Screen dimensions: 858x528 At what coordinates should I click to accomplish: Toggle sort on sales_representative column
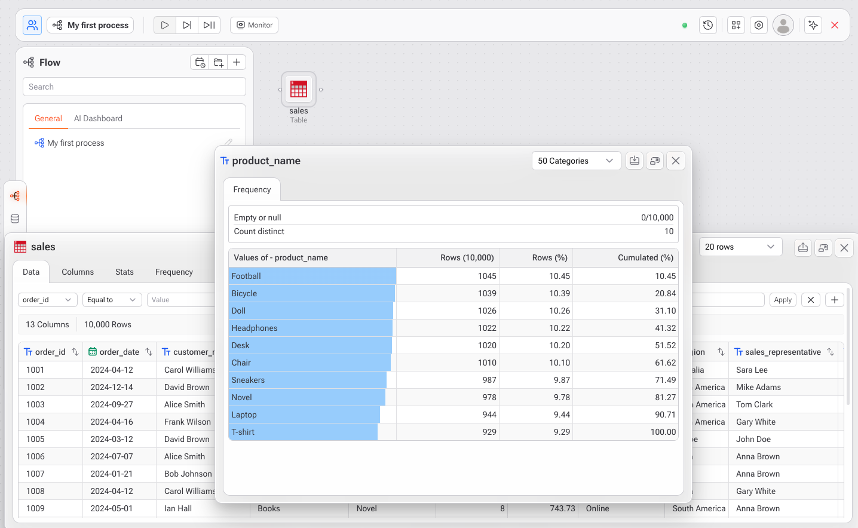coord(831,352)
